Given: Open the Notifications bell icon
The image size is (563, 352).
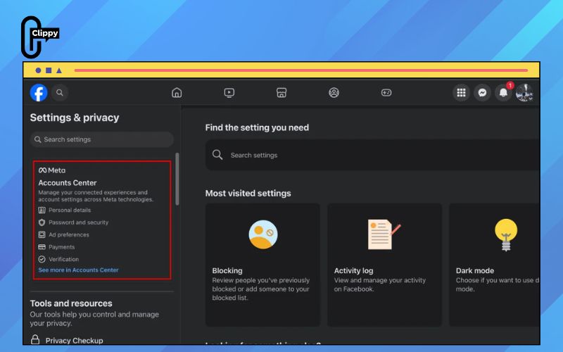Looking at the screenshot, I should 503,93.
